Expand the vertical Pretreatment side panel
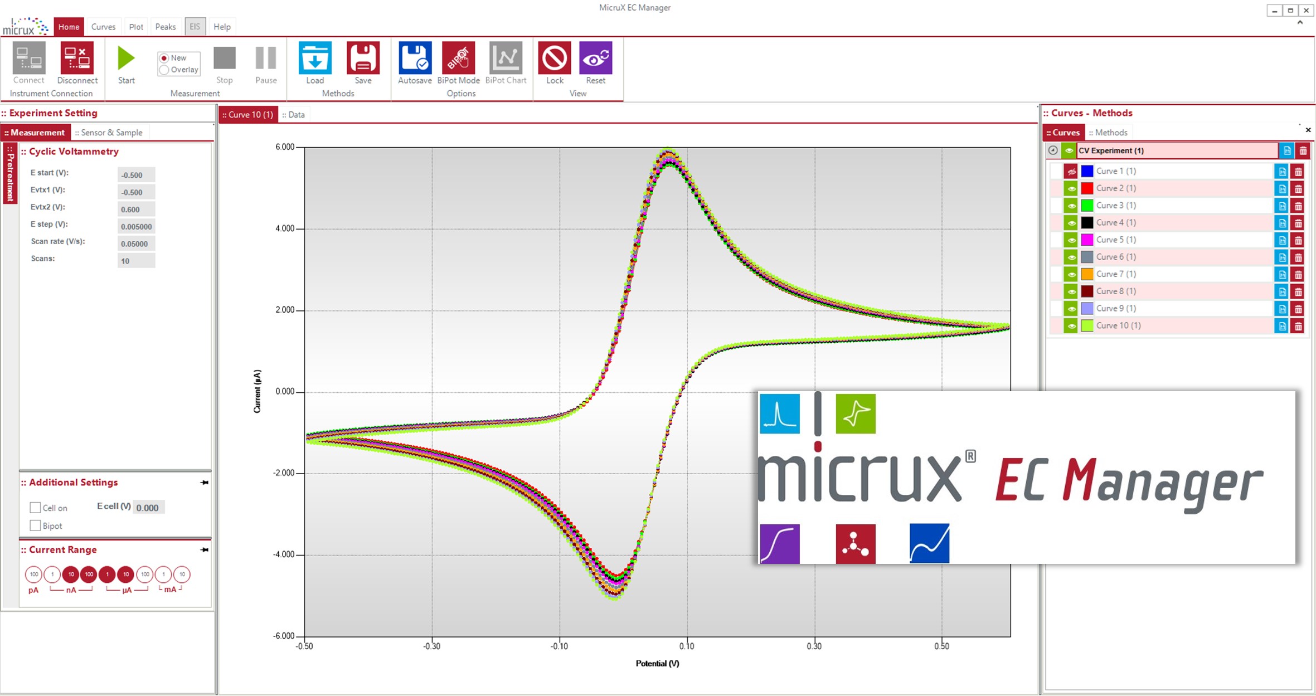This screenshot has height=696, width=1316. click(x=9, y=174)
